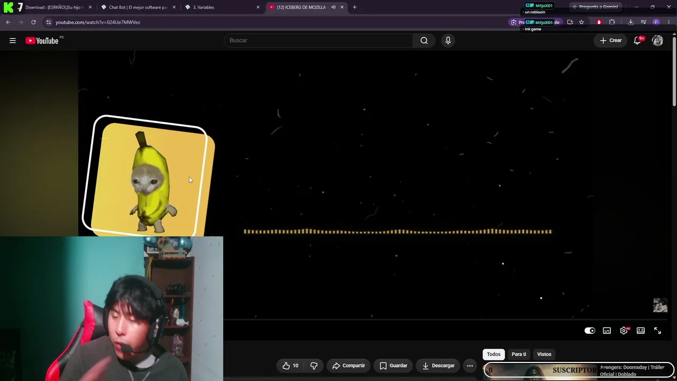
Task: Open the account avatar menu
Action: tap(657, 41)
